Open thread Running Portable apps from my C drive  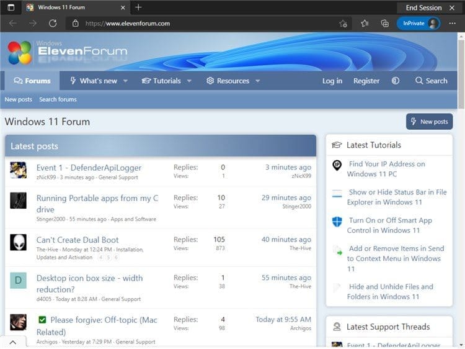click(97, 204)
